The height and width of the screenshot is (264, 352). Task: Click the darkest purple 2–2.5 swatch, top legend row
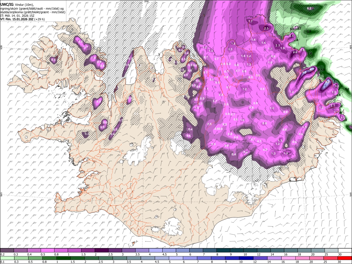click(101, 250)
